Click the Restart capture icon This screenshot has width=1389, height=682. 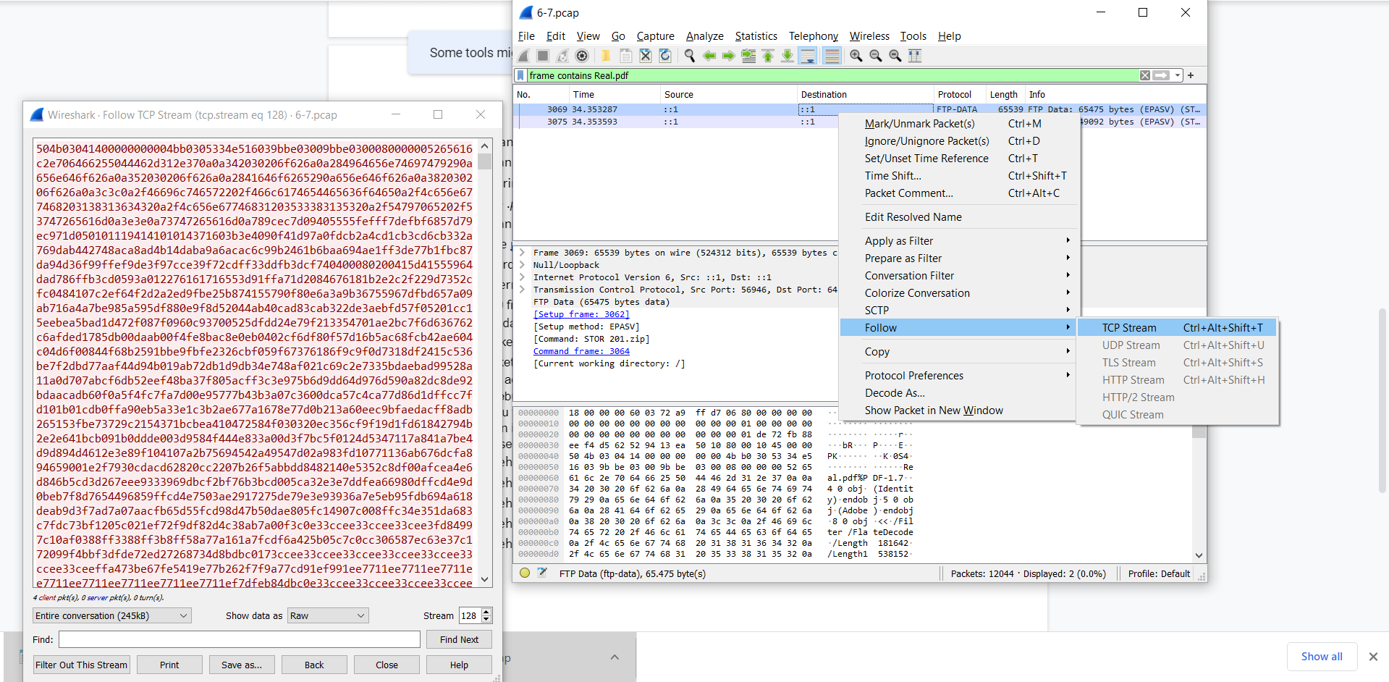tap(562, 56)
